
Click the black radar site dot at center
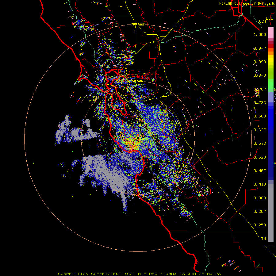point(138,138)
